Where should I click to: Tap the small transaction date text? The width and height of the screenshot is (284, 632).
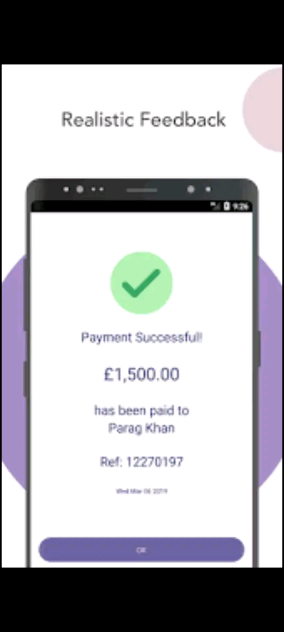(142, 491)
